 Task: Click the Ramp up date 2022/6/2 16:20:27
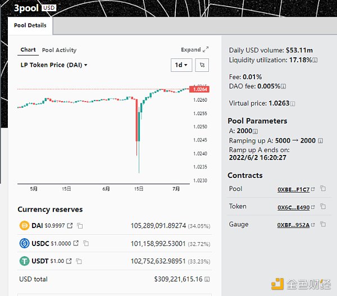tap(258, 158)
